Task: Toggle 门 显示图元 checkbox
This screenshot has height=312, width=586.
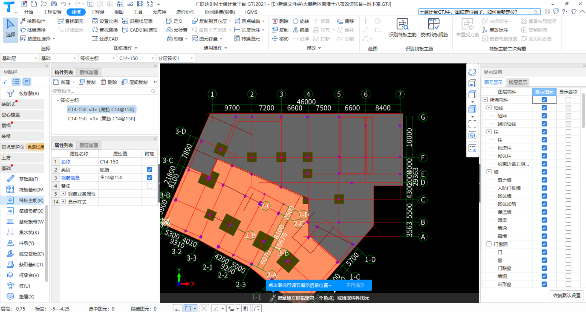Action: (x=544, y=252)
